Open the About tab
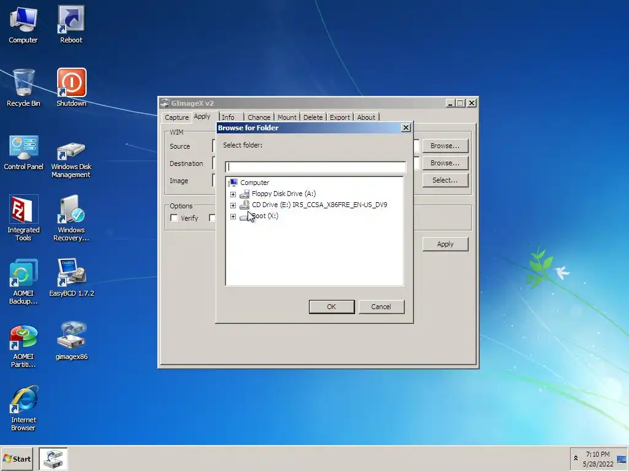This screenshot has height=472, width=629. pyautogui.click(x=366, y=117)
